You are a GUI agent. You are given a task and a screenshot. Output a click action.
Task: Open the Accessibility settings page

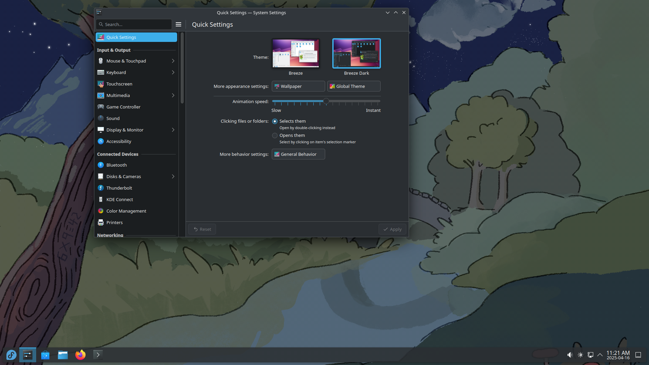coord(136,141)
